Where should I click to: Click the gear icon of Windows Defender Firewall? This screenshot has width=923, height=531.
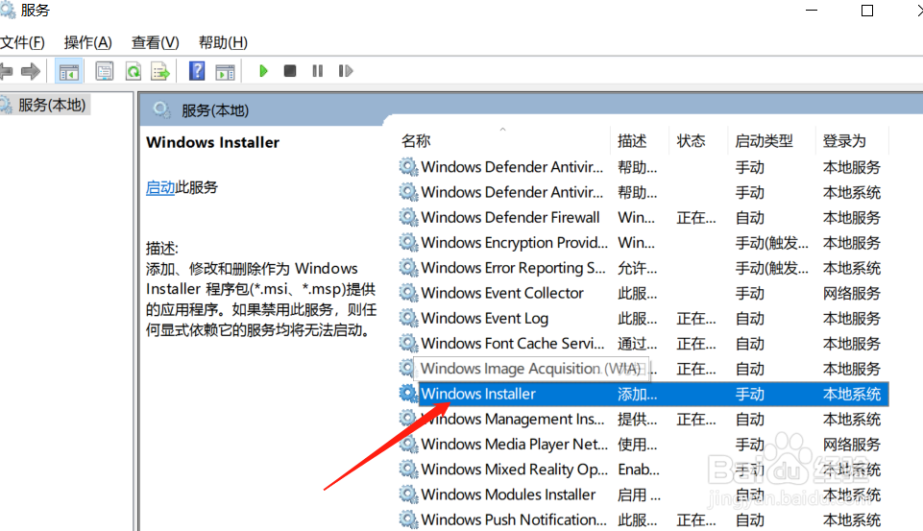[408, 217]
